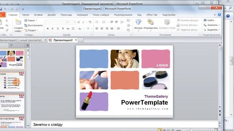Align text left icon
Viewport: 234px width, 131px height.
click(x=97, y=28)
